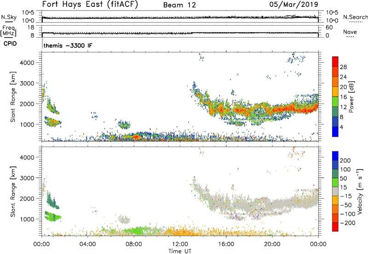Image resolution: width=368 pixels, height=254 pixels.
Task: Select the yellow 16–20 dB Power colorbar segment
Action: pos(335,92)
